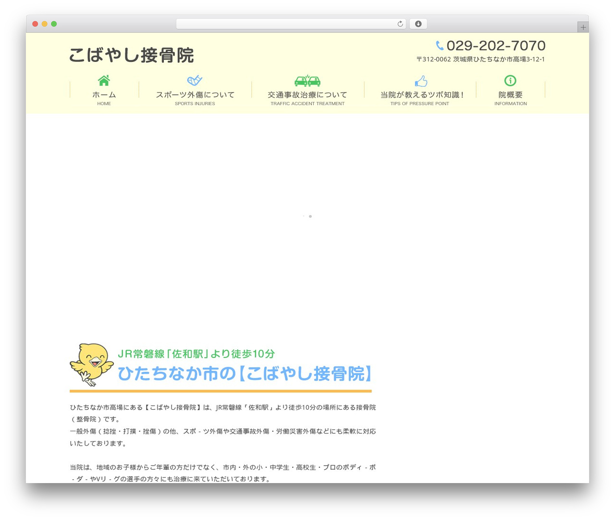
Task: Click the phone number 029-202-7070
Action: [496, 46]
